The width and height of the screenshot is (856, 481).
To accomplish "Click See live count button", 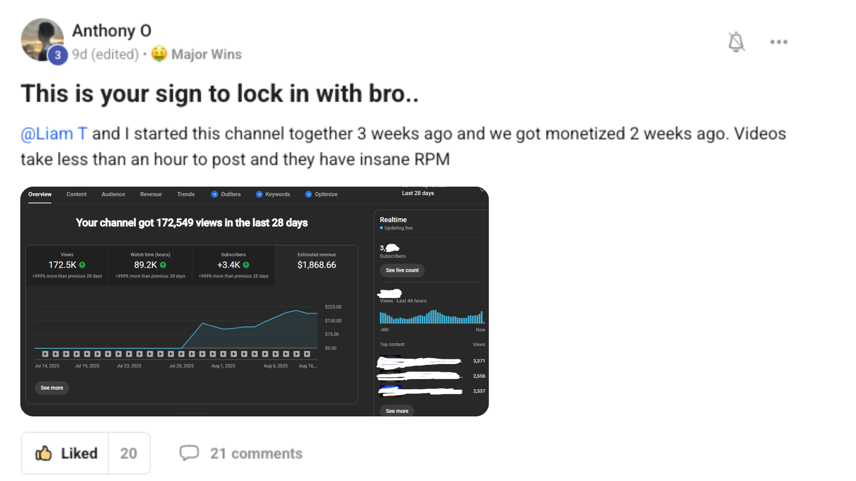I will click(402, 270).
